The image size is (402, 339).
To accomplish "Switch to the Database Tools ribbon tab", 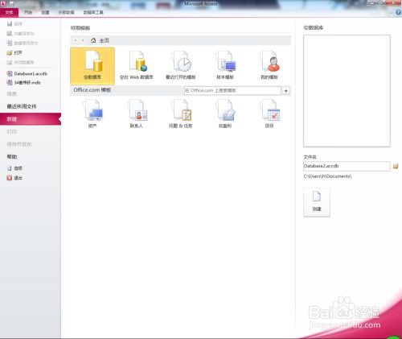I will 93,12.
